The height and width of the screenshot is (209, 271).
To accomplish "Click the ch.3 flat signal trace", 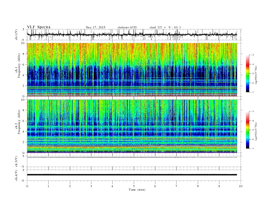I will pyautogui.click(x=132, y=157).
